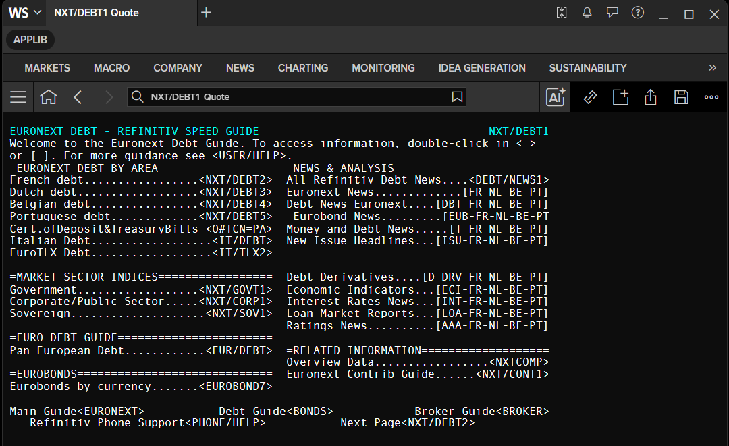Screen dimensions: 729x446
Task: Open Debt Guide <BONDS> link
Action: coord(310,411)
